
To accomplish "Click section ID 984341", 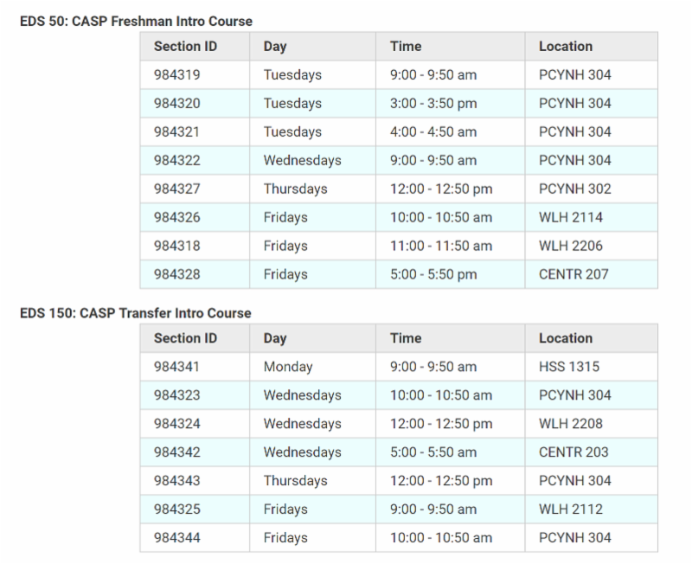I will coord(177,367).
